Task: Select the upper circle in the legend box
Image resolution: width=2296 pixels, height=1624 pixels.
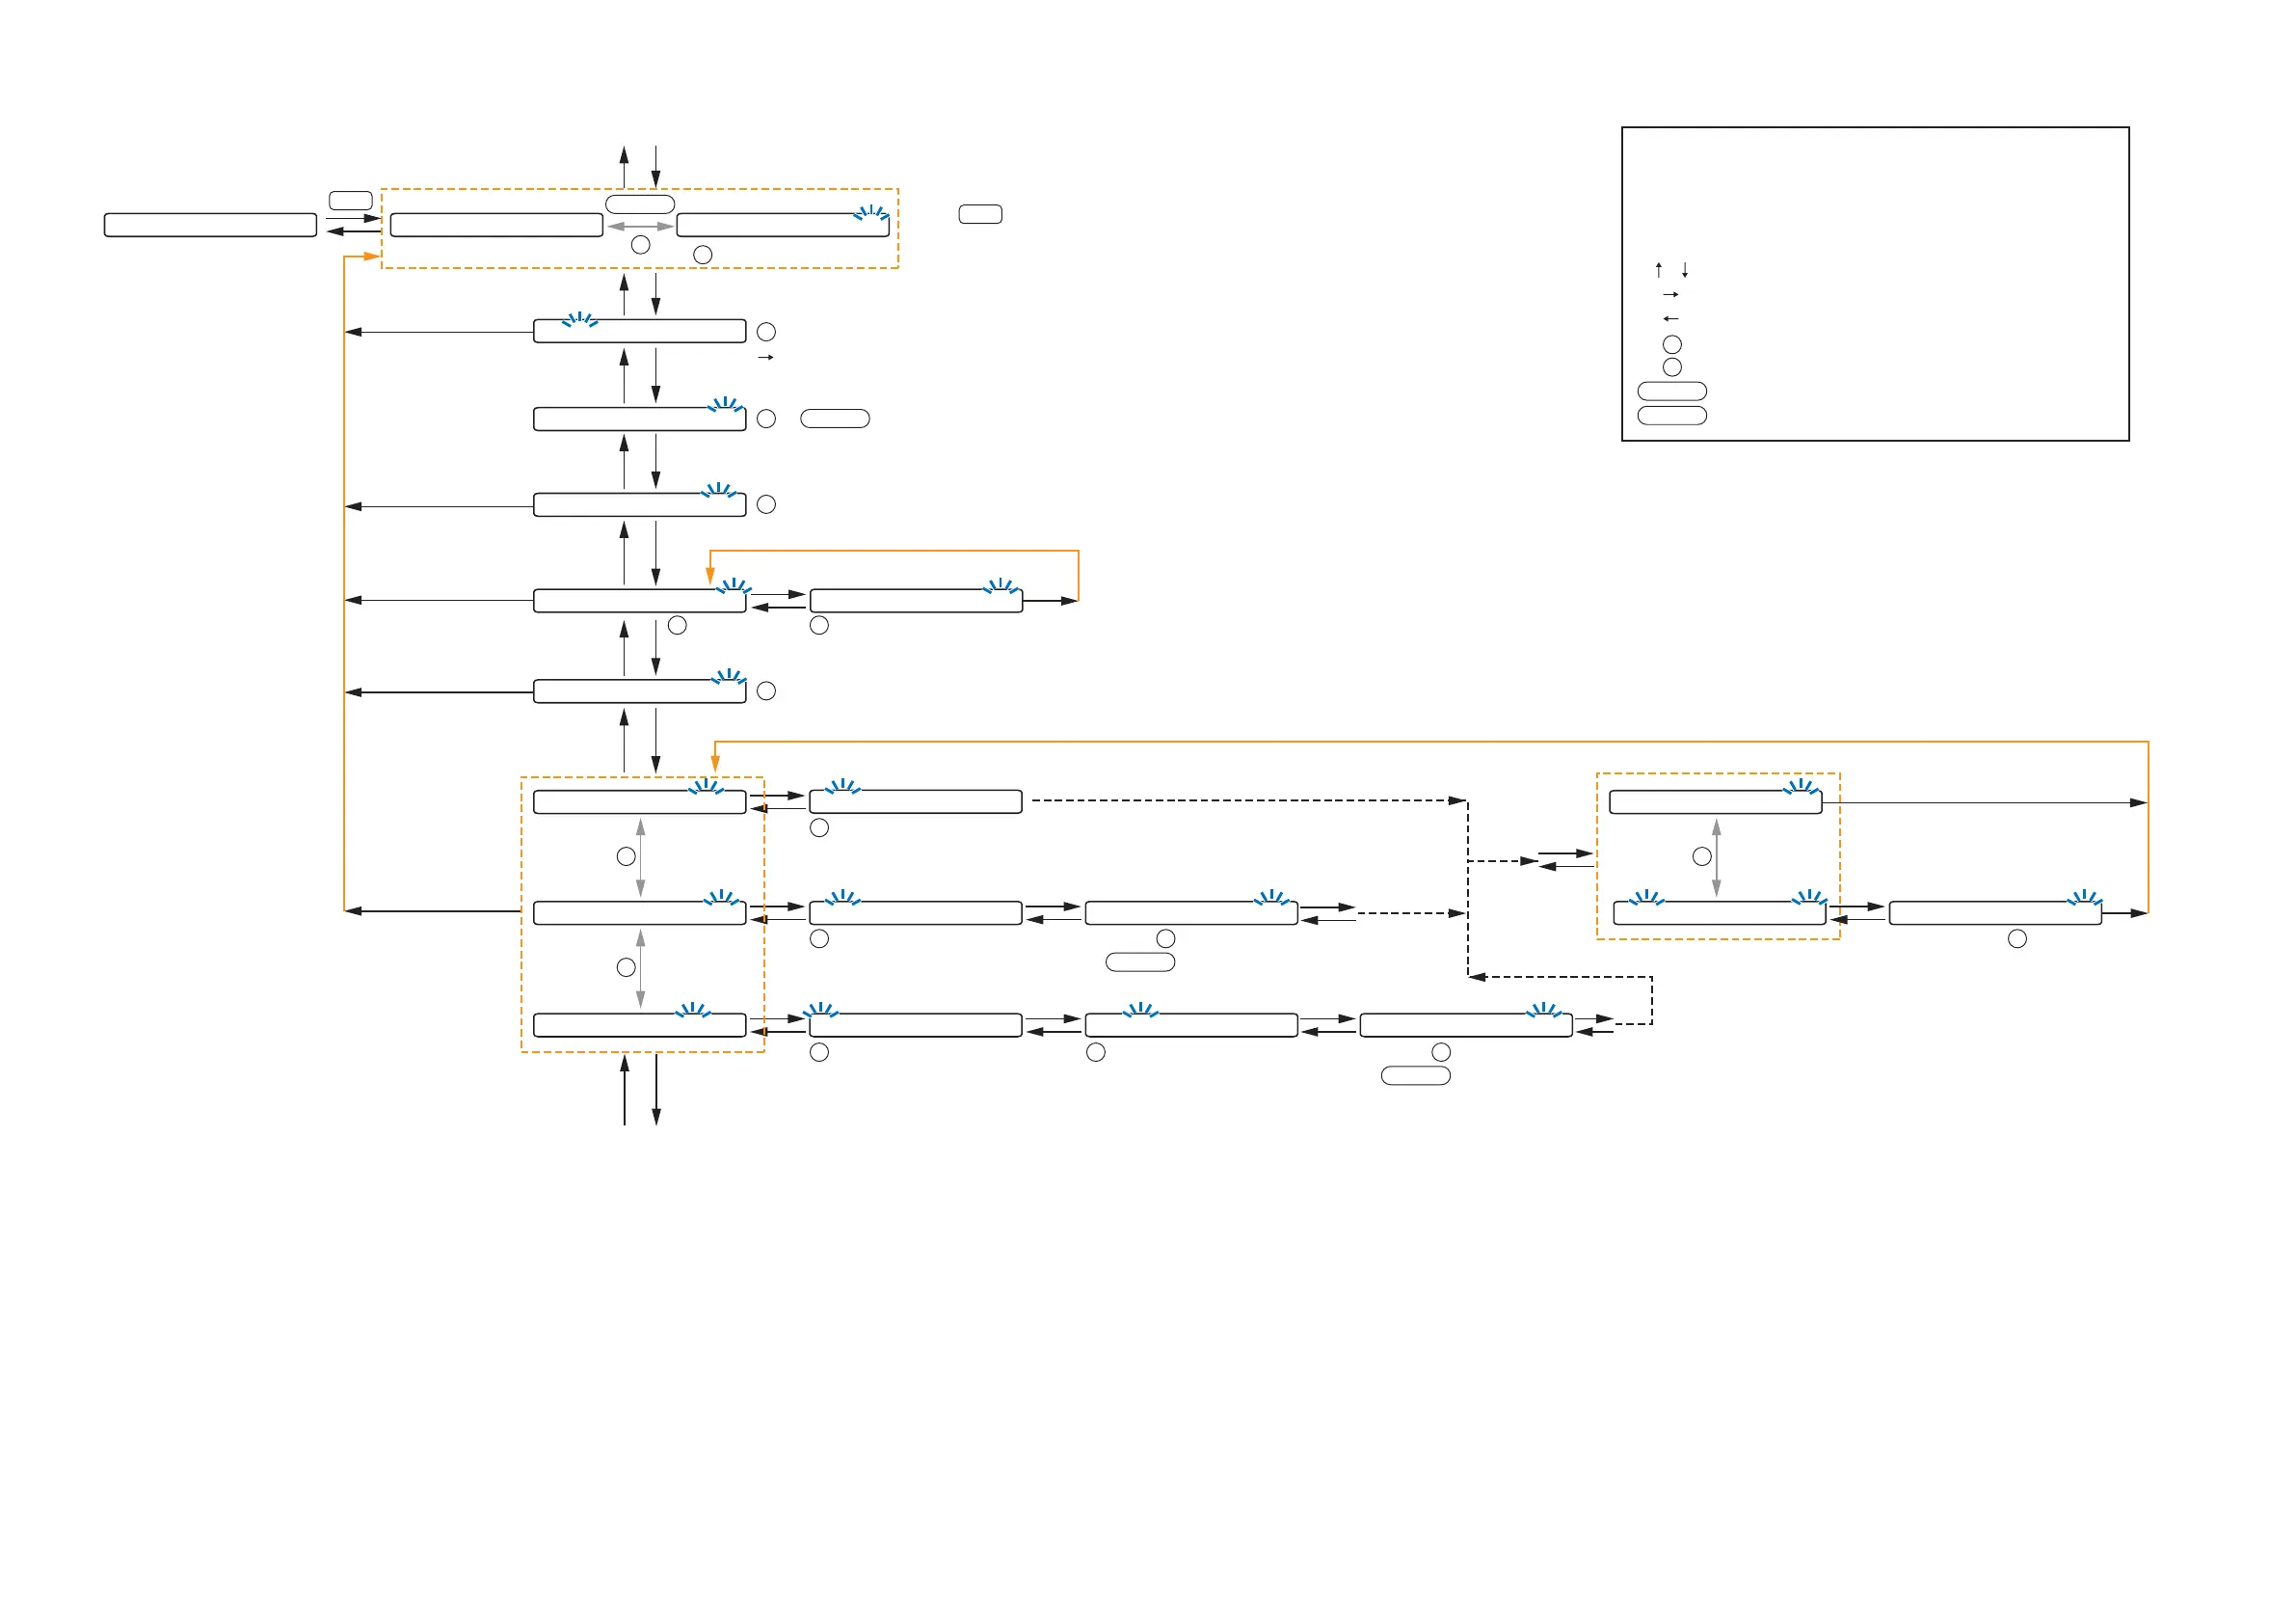Action: 1672,344
